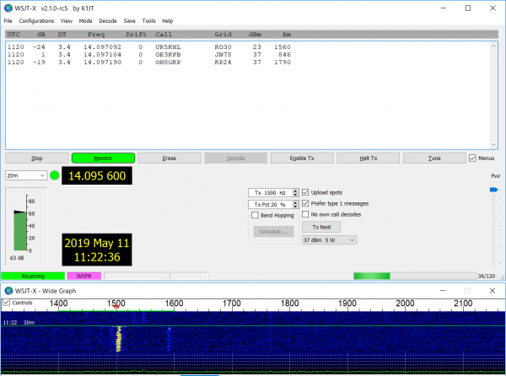Check No own call decodes
This screenshot has width=506, height=376.
tap(305, 214)
